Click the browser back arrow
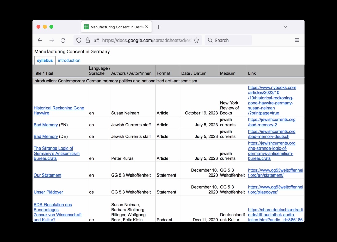Screen dimensions: 337x242 [40, 40]
